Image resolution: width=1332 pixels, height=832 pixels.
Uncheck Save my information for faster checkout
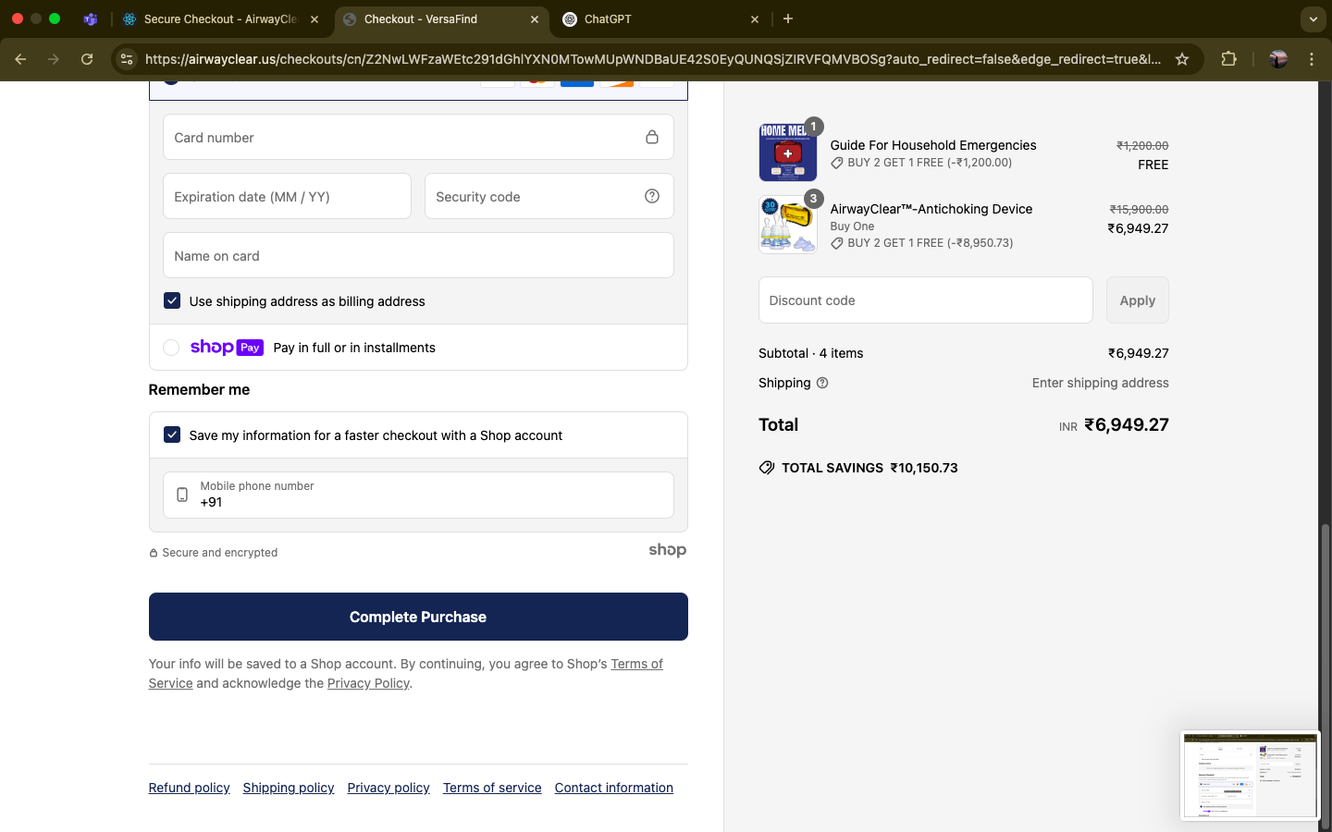pos(172,434)
